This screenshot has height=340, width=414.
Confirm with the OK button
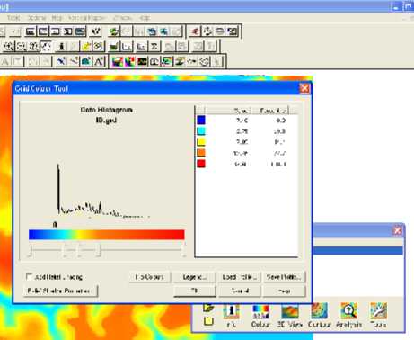[x=195, y=291]
